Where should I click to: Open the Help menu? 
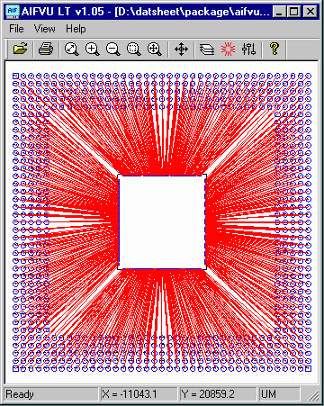pyautogui.click(x=76, y=29)
